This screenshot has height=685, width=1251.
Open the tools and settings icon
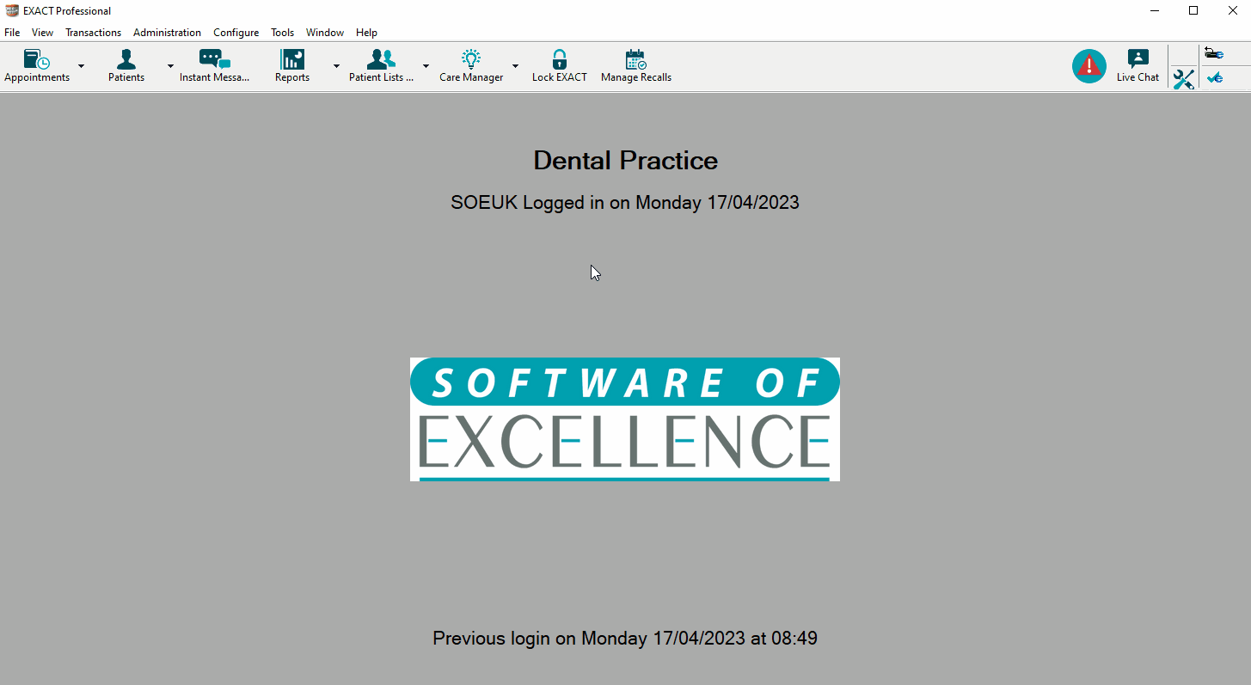[x=1184, y=79]
